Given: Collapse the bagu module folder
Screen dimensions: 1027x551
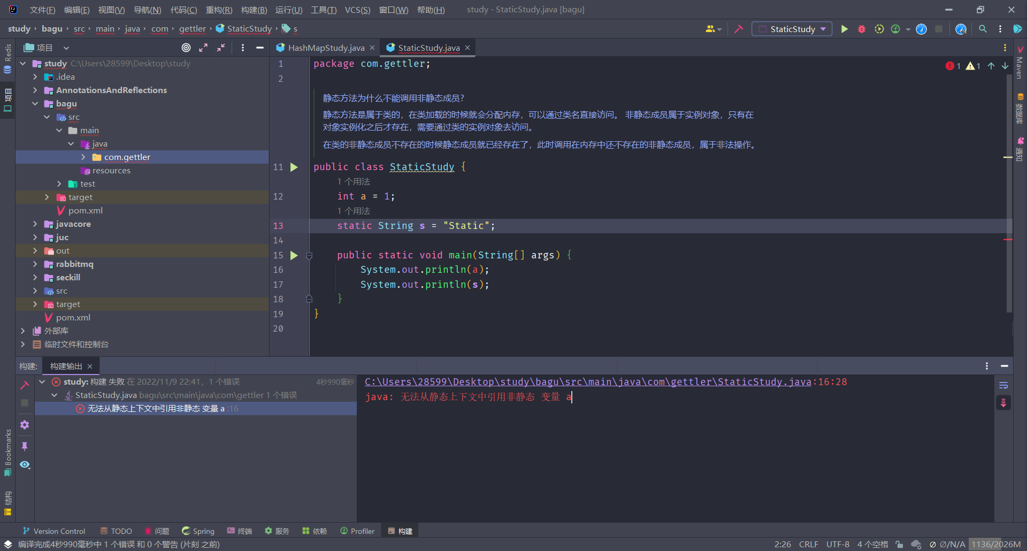Looking at the screenshot, I should point(35,103).
